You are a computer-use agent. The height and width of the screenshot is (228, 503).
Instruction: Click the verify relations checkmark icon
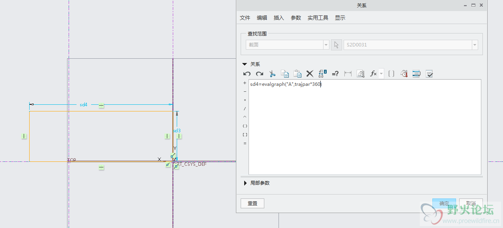pyautogui.click(x=429, y=74)
